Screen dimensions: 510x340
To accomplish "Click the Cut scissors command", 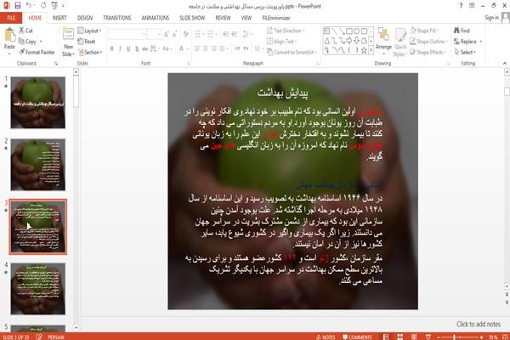I will (25, 31).
